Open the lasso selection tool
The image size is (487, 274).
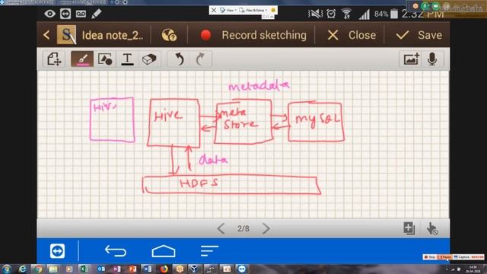(54, 59)
